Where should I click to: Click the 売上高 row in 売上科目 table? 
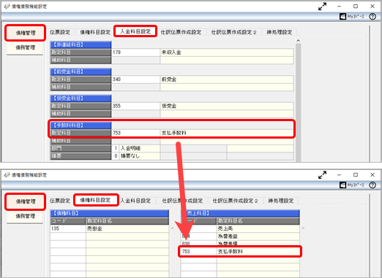(x=240, y=228)
